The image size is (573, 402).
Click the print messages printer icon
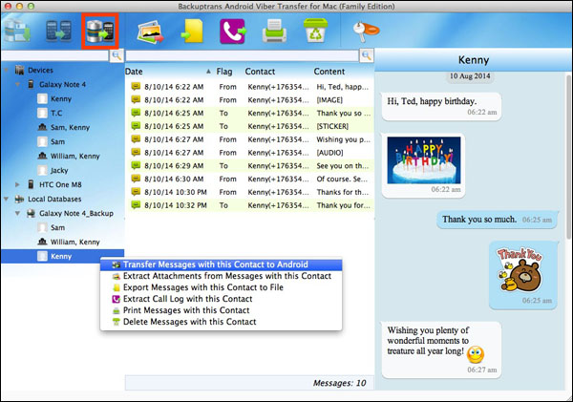coord(274,32)
